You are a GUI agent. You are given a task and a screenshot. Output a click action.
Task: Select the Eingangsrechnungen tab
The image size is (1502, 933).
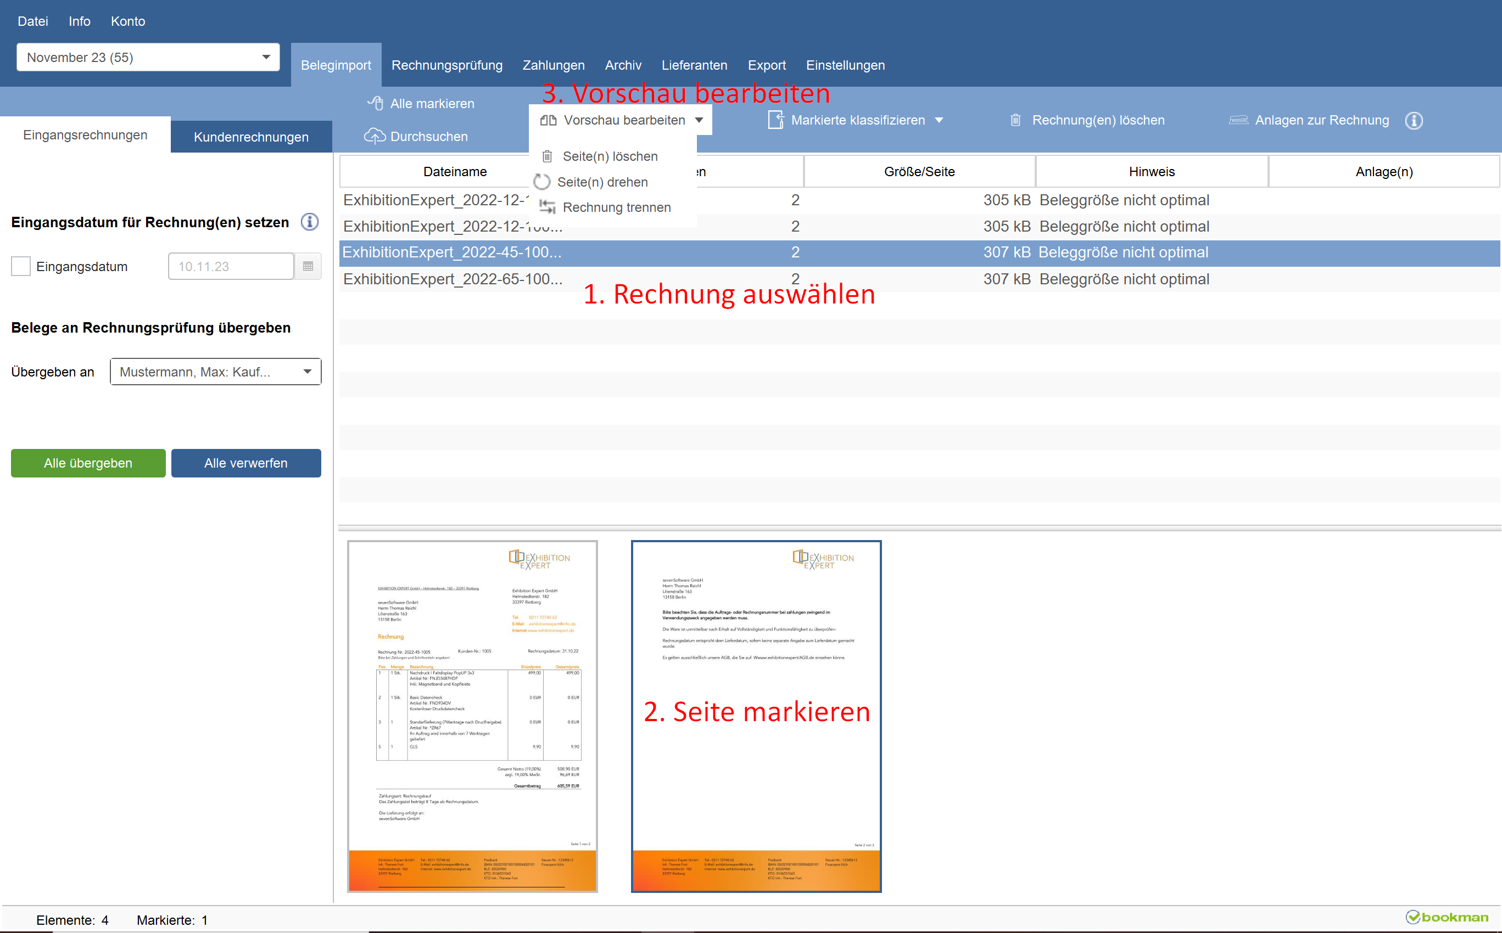point(85,134)
